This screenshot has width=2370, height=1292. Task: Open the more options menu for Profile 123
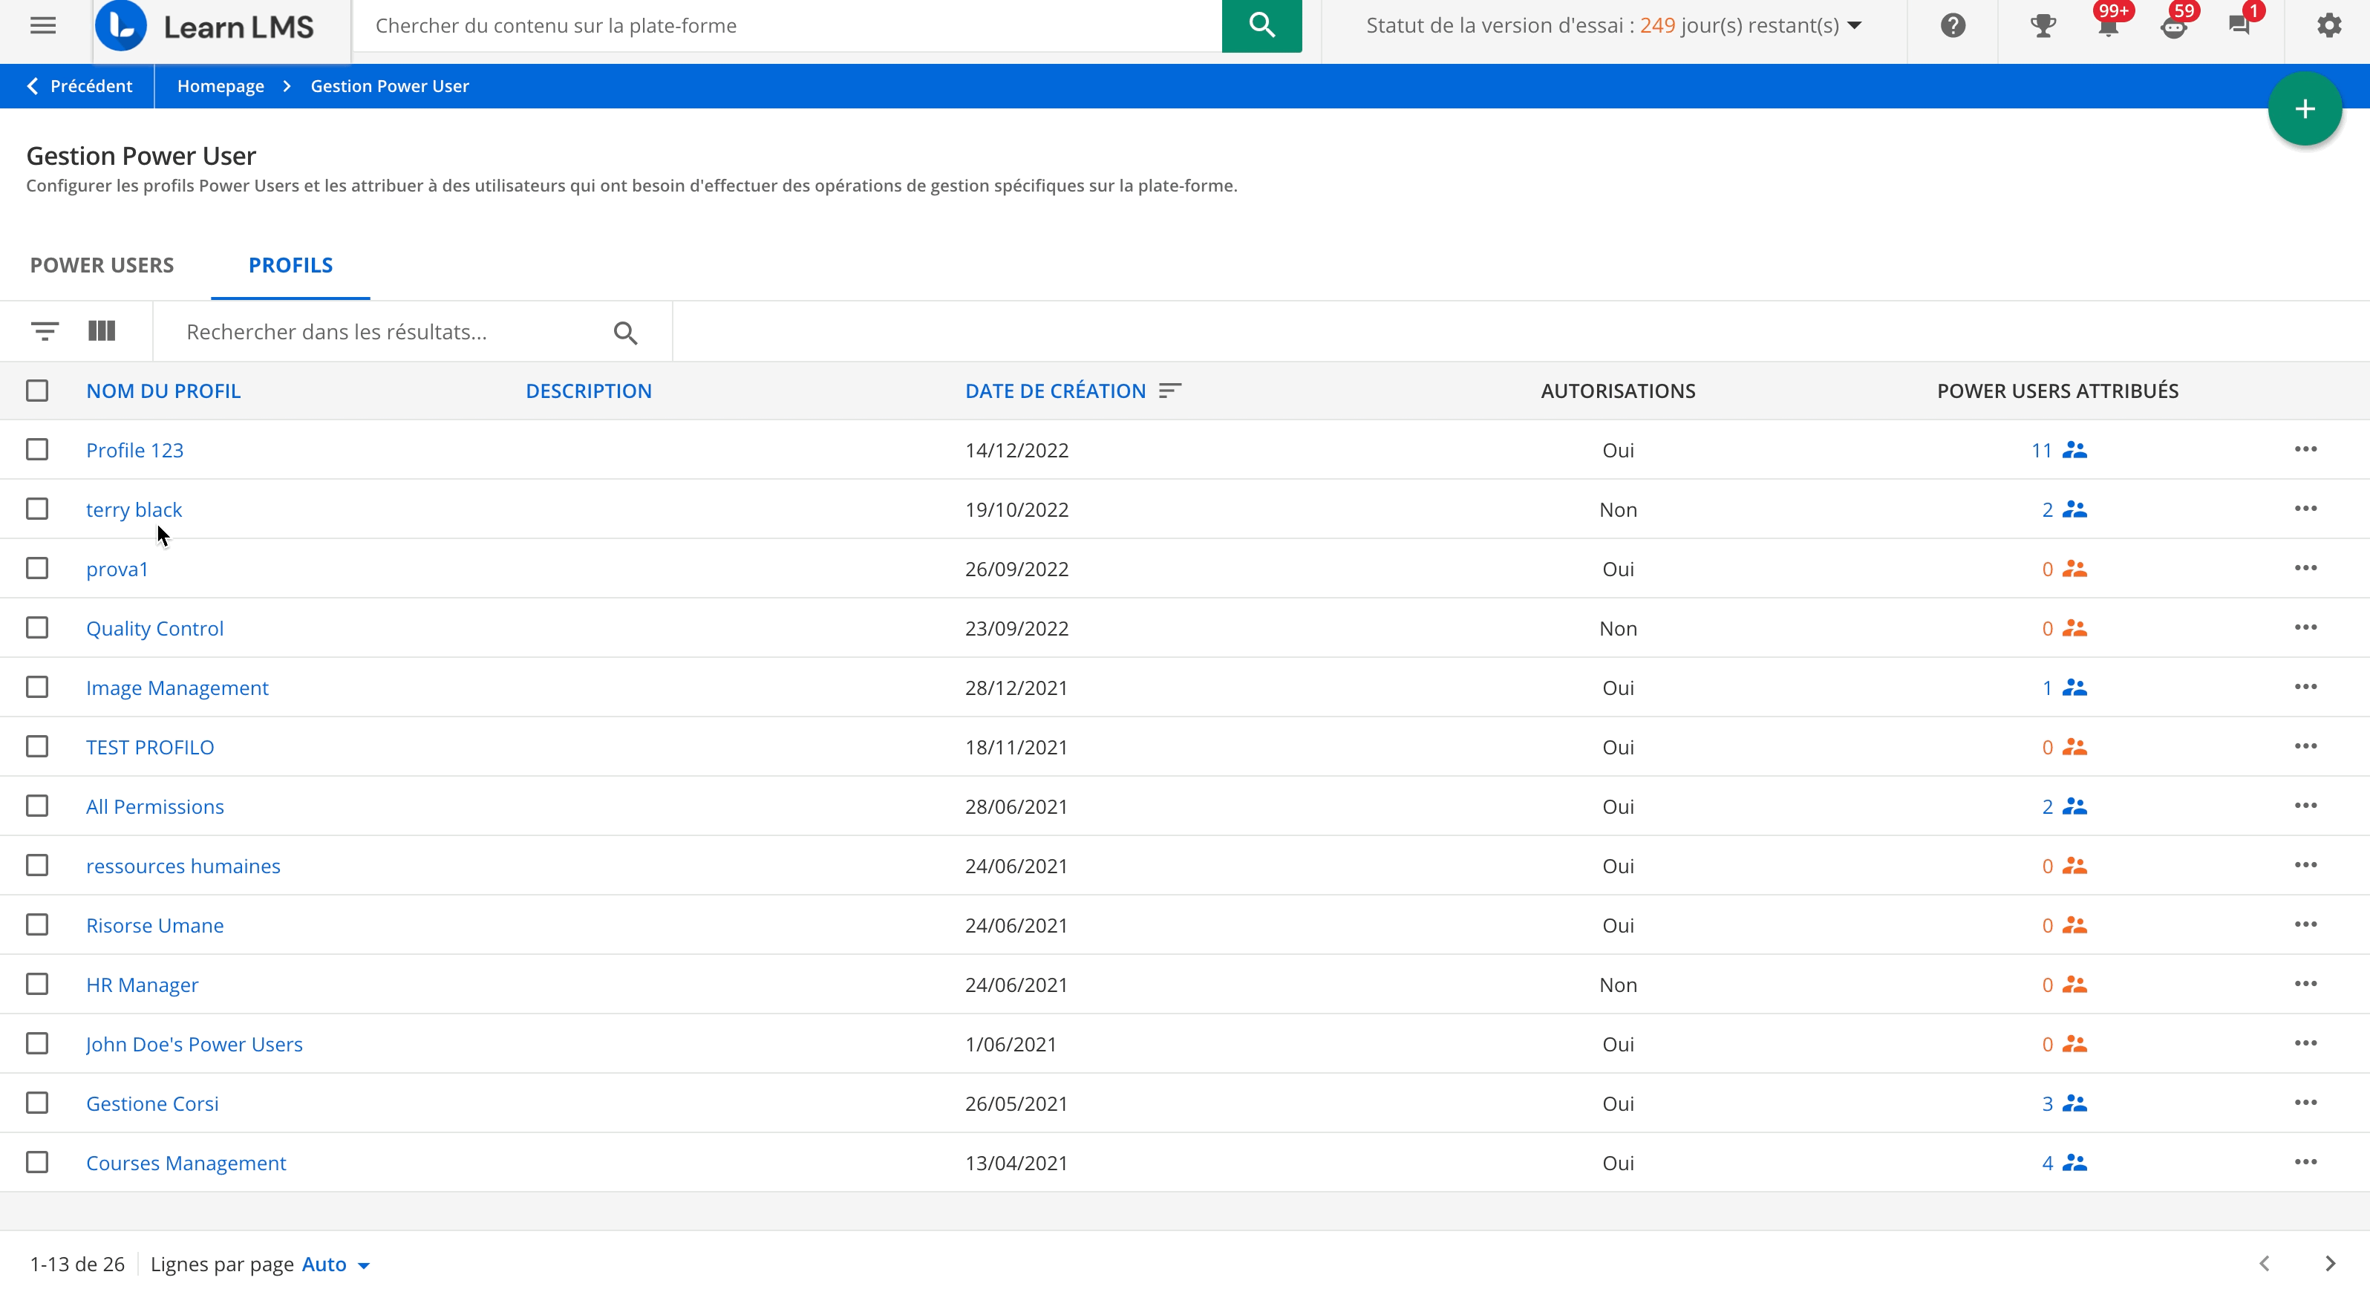(x=2305, y=449)
